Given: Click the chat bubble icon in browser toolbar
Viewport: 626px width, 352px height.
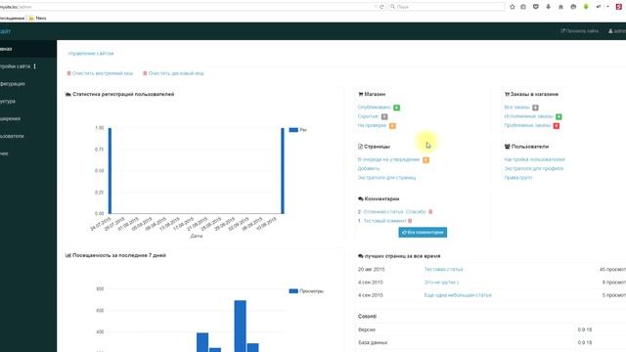Looking at the screenshot, I should pyautogui.click(x=573, y=7).
